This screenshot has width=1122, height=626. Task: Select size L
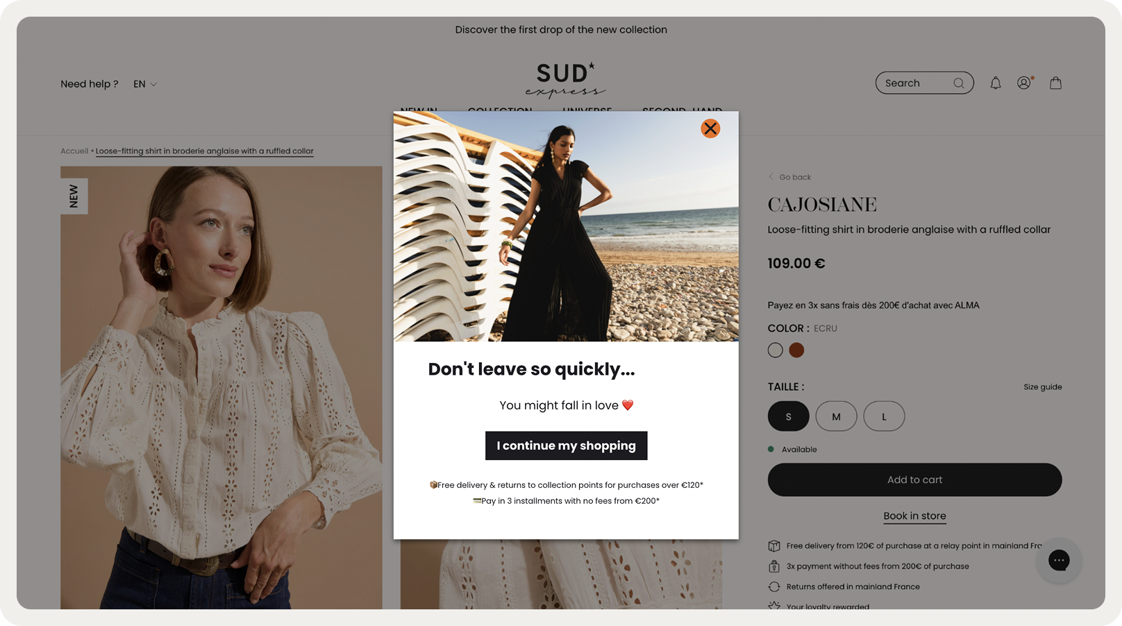coord(884,416)
